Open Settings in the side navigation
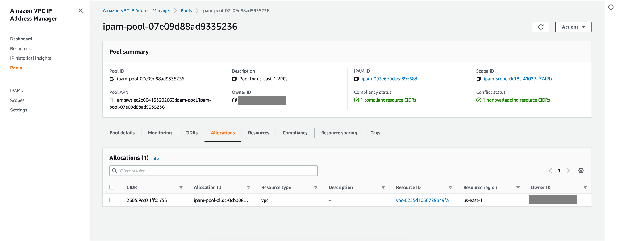 click(19, 110)
